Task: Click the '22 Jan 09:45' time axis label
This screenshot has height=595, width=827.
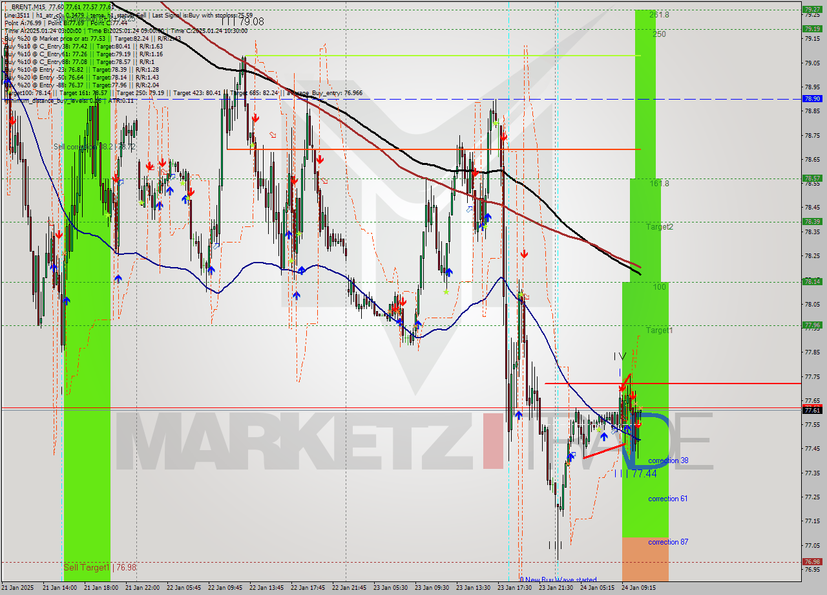Action: pos(225,588)
